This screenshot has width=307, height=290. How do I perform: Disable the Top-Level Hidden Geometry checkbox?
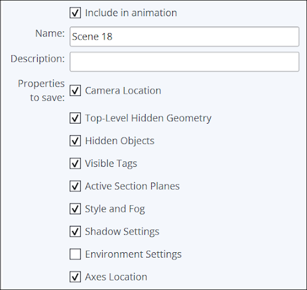coord(75,118)
